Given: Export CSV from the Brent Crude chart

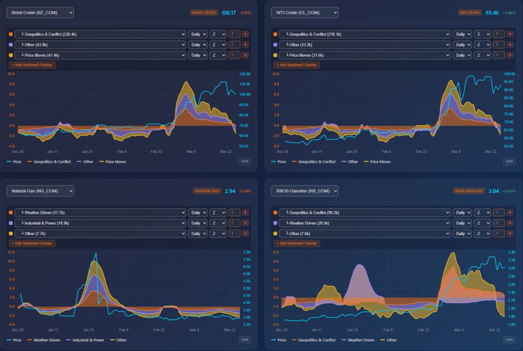Looking at the screenshot, I should coord(245,162).
